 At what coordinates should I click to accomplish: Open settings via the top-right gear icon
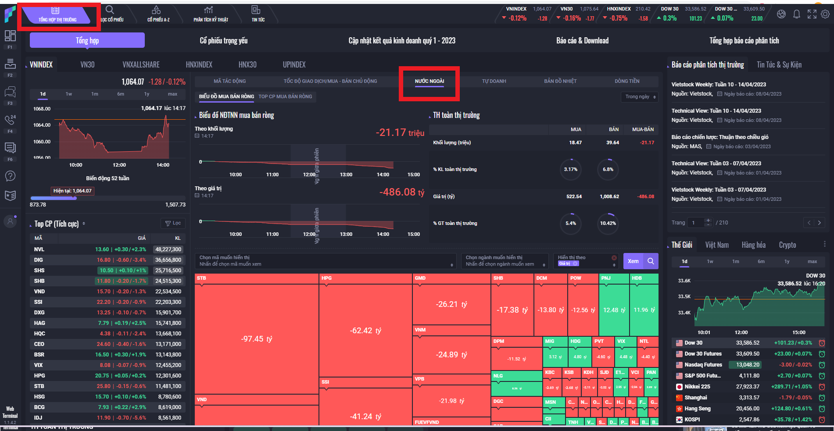pyautogui.click(x=825, y=14)
